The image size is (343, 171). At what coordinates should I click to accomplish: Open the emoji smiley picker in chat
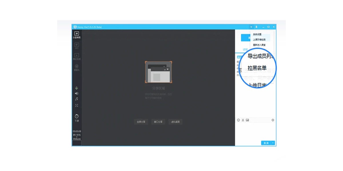238,120
